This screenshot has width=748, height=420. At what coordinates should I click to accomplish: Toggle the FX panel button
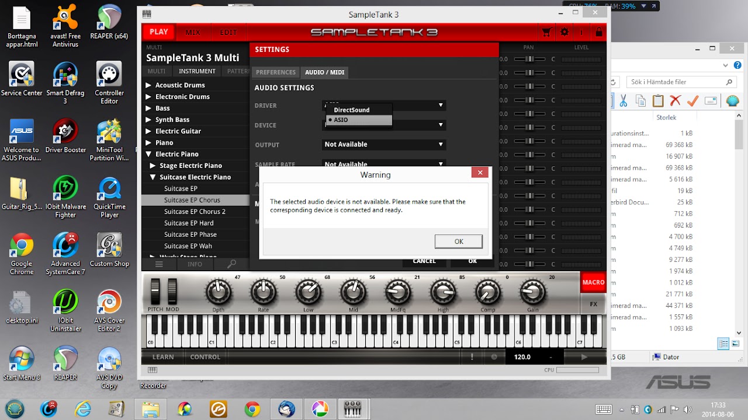593,304
